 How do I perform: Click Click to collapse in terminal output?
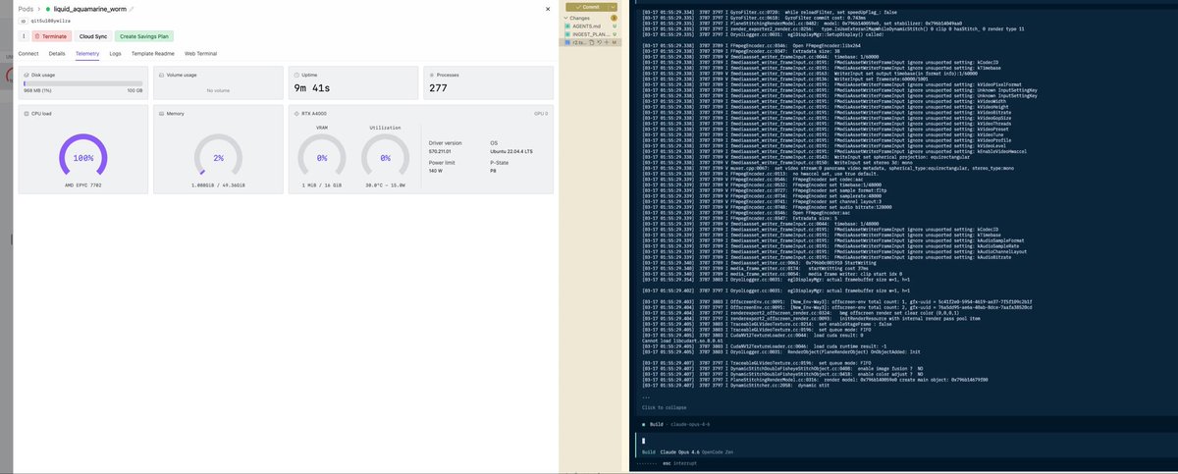click(663, 407)
